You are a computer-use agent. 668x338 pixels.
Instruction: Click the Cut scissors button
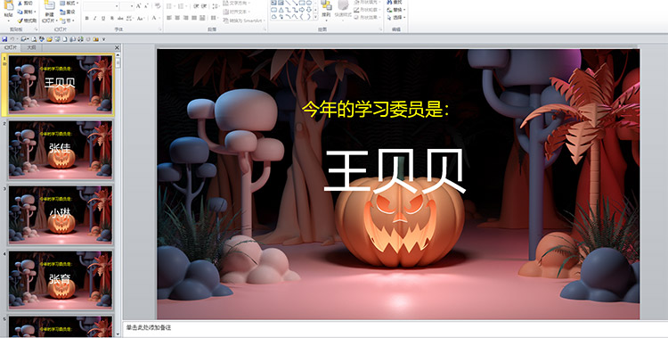click(x=27, y=3)
